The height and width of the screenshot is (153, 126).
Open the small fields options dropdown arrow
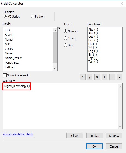point(59,28)
